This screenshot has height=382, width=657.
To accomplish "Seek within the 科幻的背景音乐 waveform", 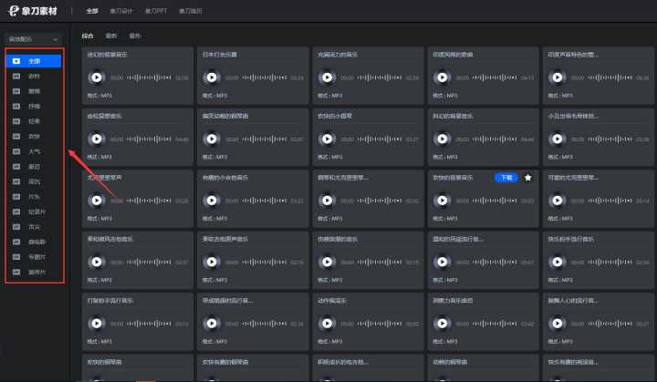I will 495,139.
